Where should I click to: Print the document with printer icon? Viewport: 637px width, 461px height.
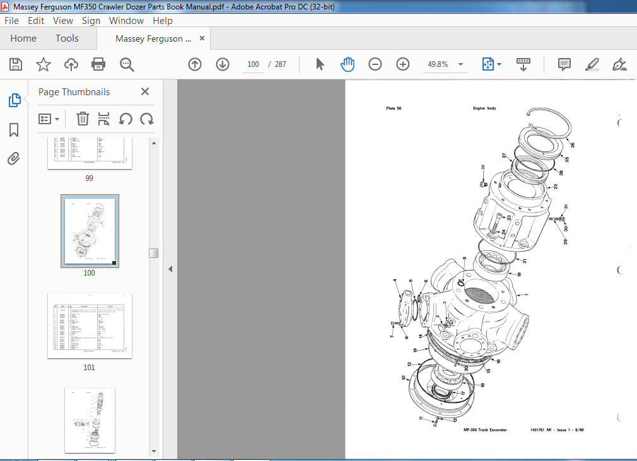(98, 64)
